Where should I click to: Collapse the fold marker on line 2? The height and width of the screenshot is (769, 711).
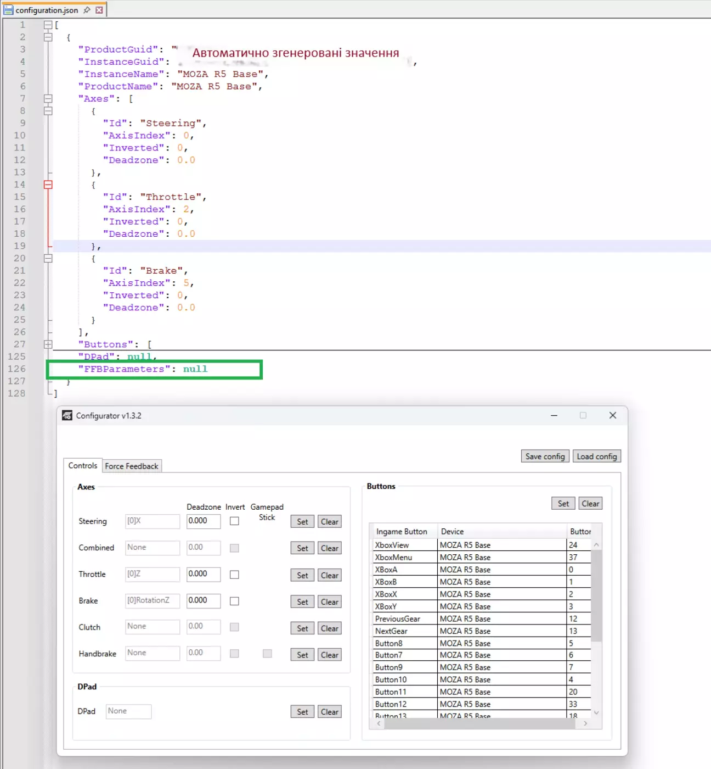48,37
